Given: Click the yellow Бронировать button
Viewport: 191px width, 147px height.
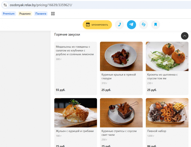Looking at the screenshot, I should click(x=97, y=25).
